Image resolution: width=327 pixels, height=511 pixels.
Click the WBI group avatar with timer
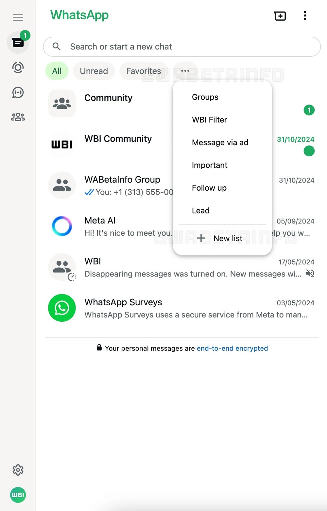[x=62, y=267]
